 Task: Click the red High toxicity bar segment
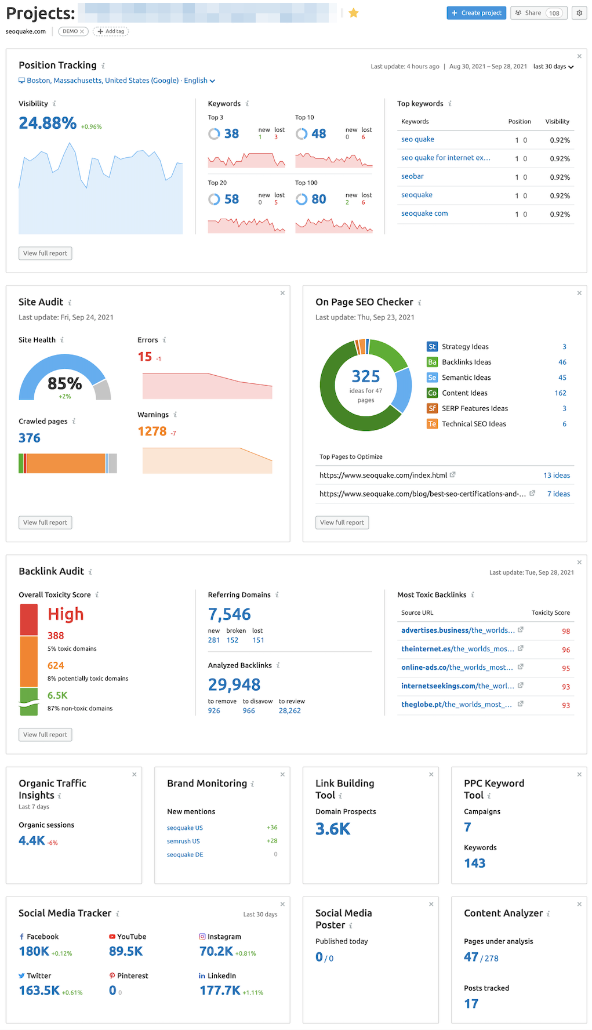[29, 620]
